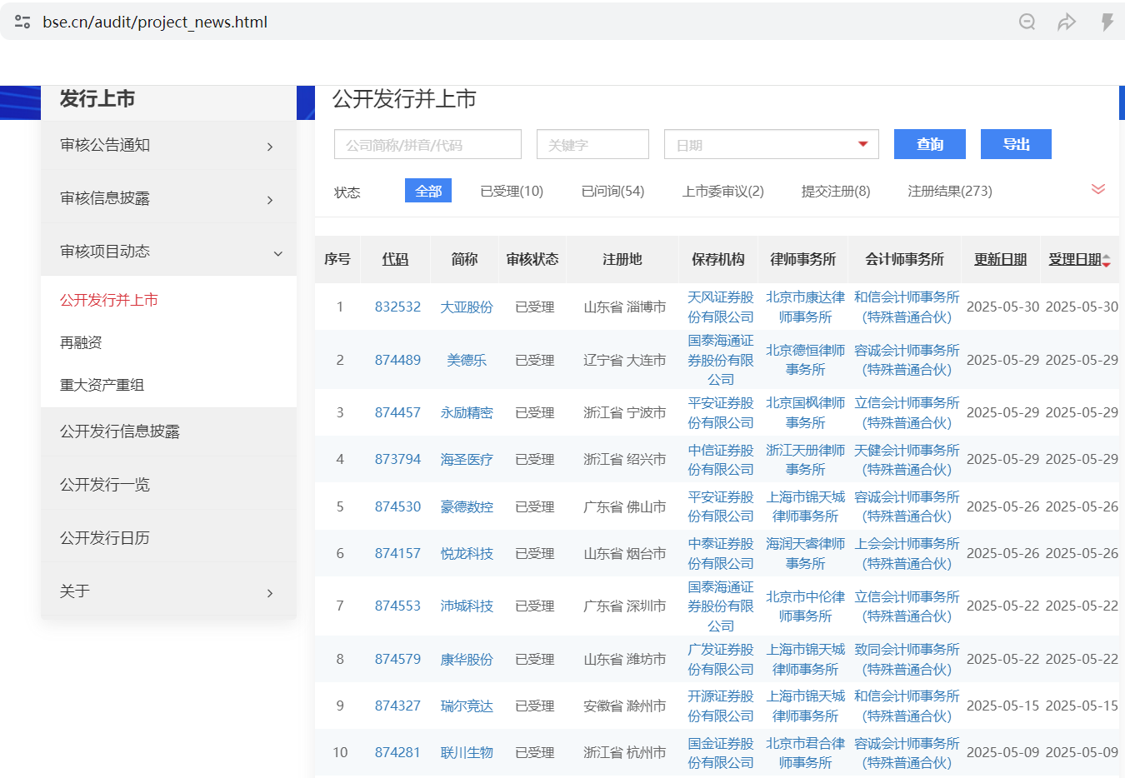Collapse 审核项目动态 section chevron
The height and width of the screenshot is (778, 1125).
click(x=277, y=253)
